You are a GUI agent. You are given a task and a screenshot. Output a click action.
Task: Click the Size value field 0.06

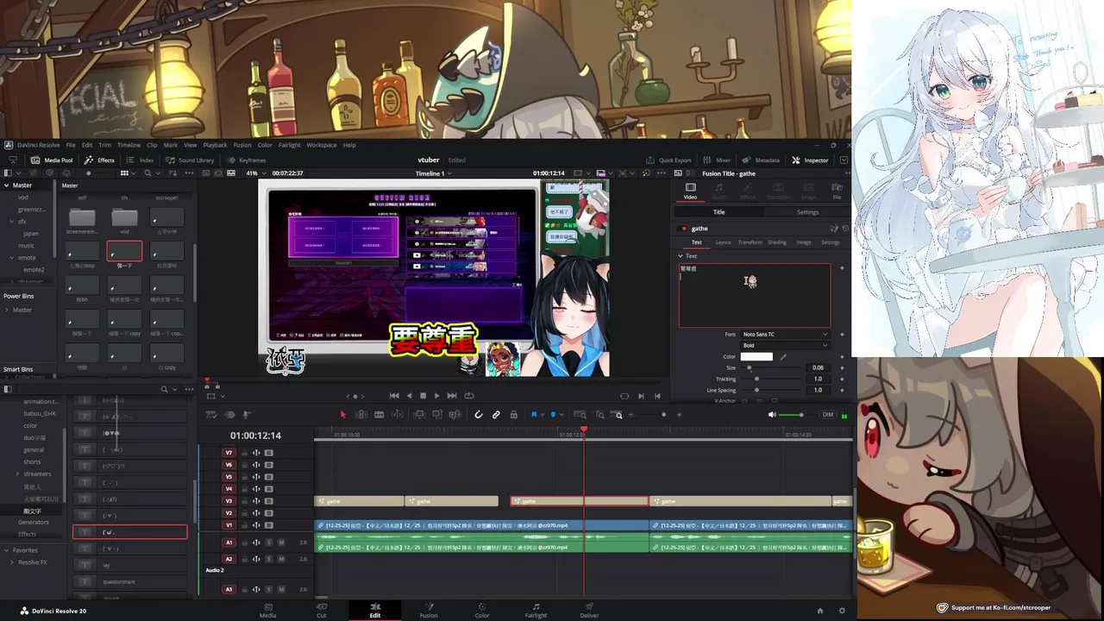tap(818, 367)
